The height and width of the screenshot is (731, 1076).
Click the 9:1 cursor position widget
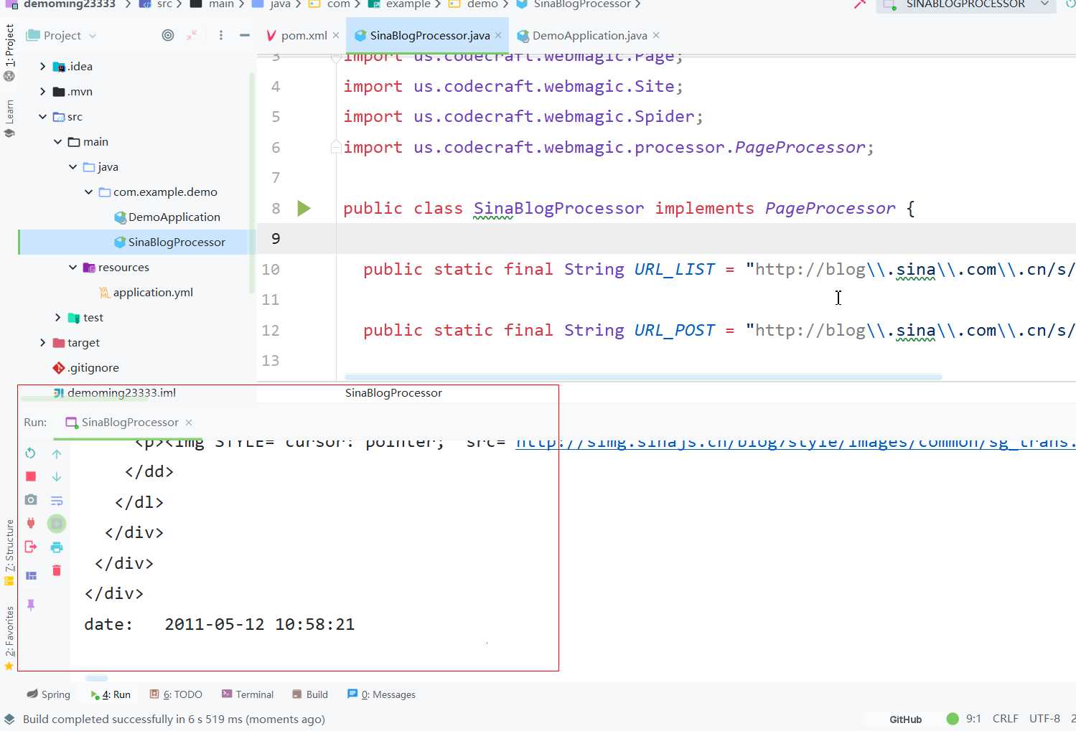[973, 719]
